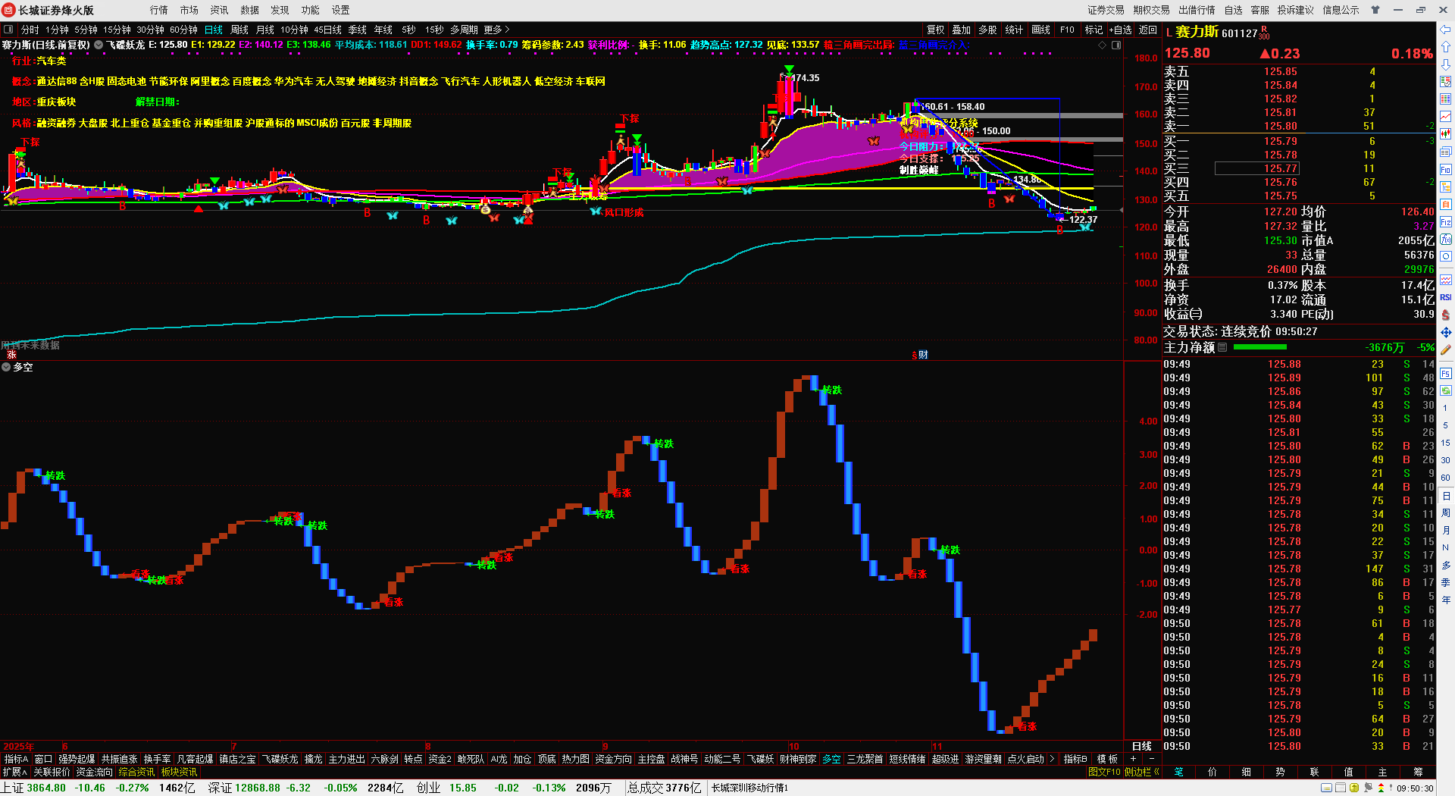
Task: Open the quote list icon with checkmark
Action: pos(1446,82)
